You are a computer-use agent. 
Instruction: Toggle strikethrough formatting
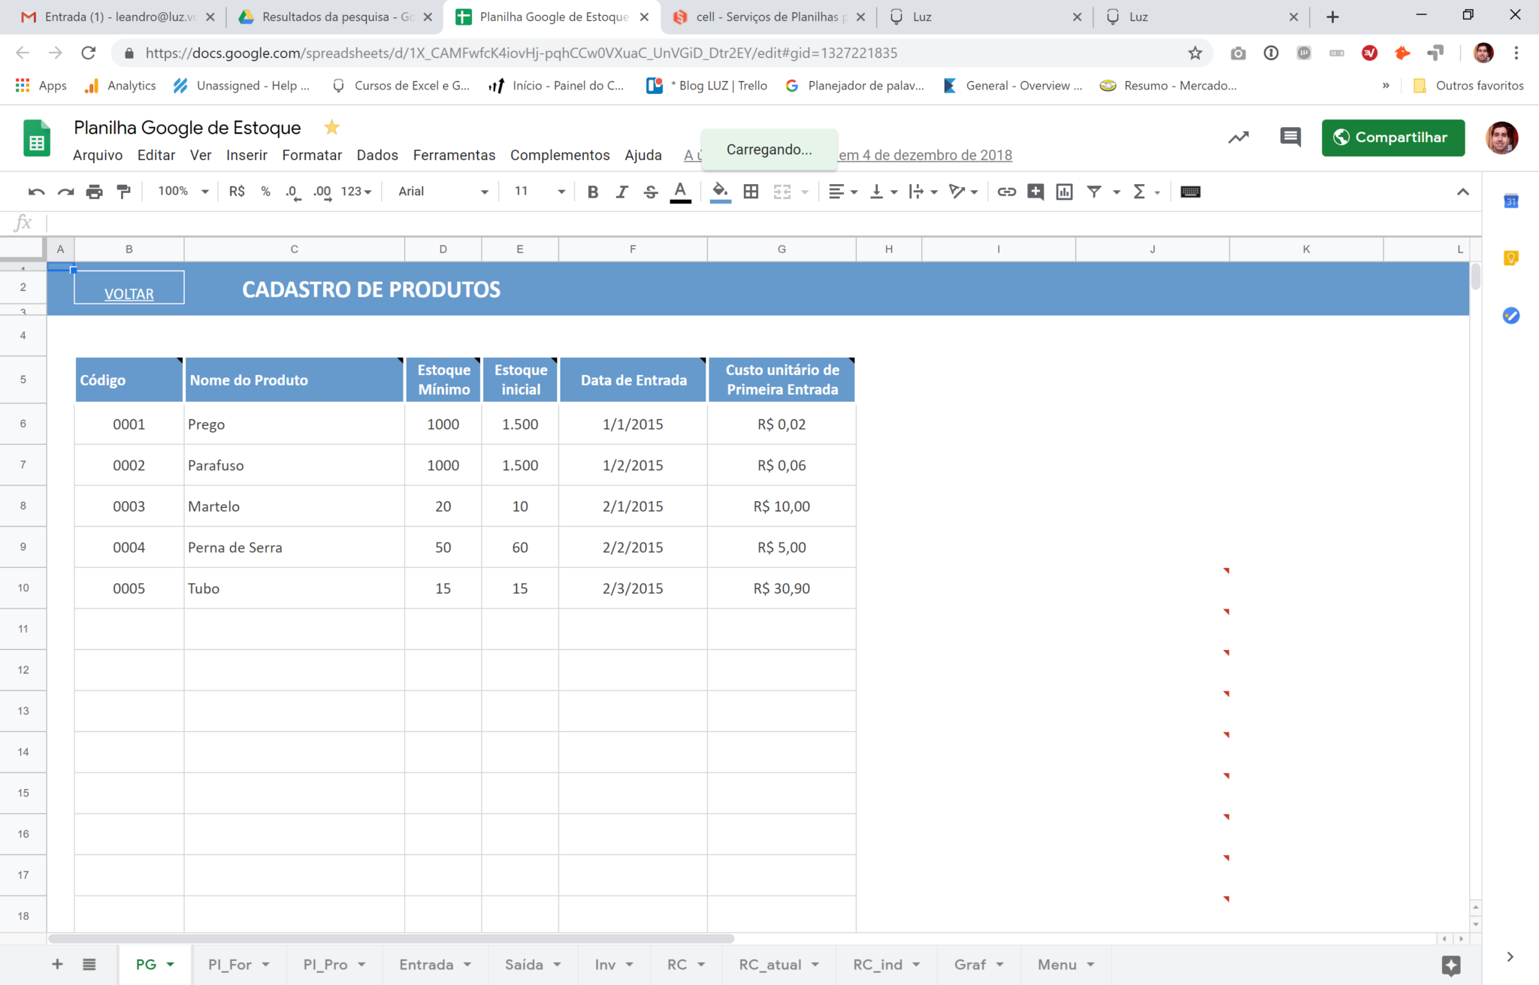[651, 192]
